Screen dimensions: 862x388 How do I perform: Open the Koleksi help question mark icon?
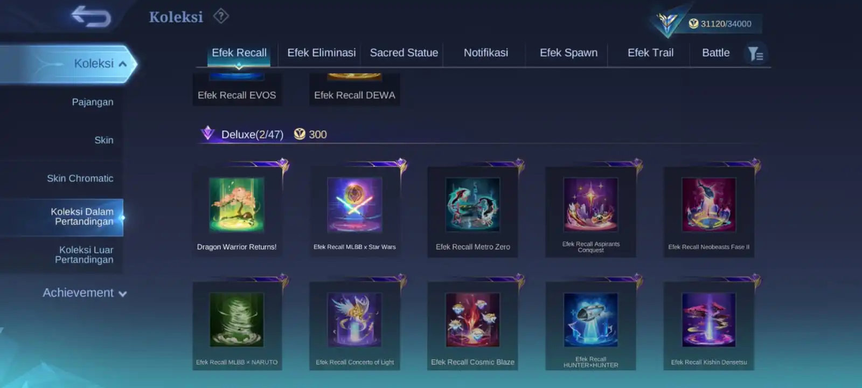(221, 16)
